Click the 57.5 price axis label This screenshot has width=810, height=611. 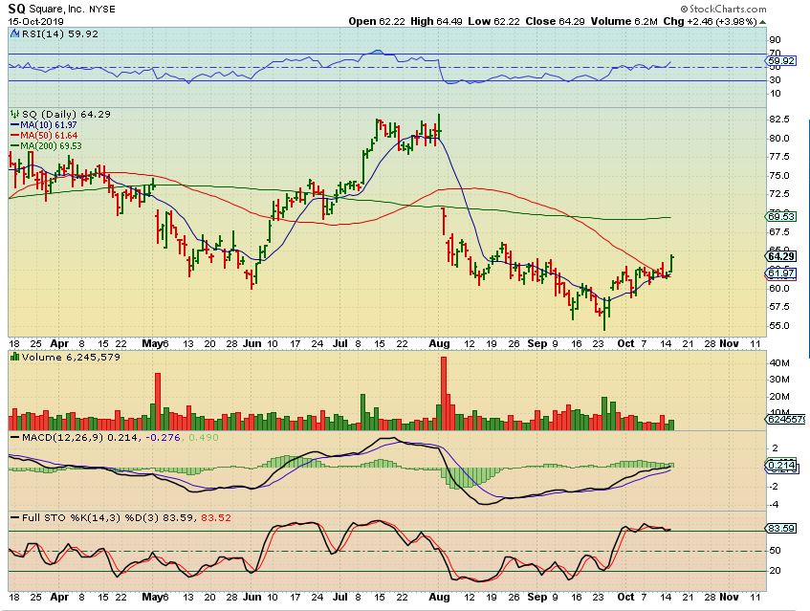779,307
